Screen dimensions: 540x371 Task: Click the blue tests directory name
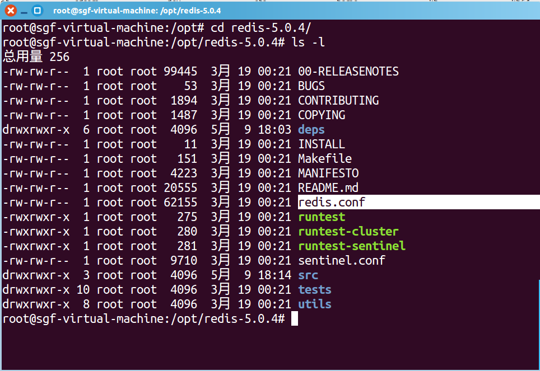pos(315,289)
